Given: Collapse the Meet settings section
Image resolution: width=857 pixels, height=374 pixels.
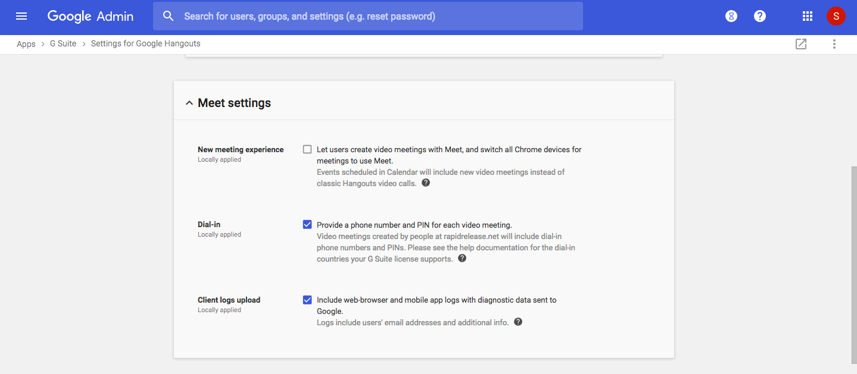Looking at the screenshot, I should 189,103.
